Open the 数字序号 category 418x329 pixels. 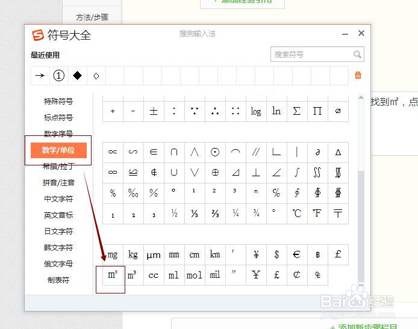[x=58, y=134]
